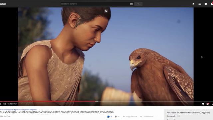Click the magnifier search button
Viewport: 213px width, 120px height.
coord(138,4)
